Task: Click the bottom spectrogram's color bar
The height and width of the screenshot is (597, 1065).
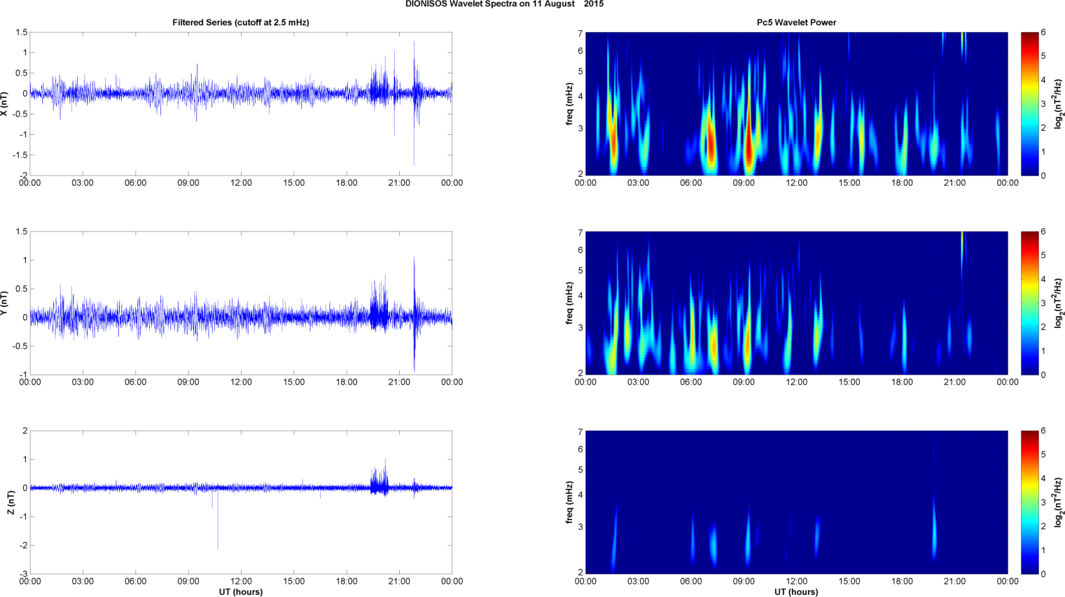Action: (x=1029, y=502)
